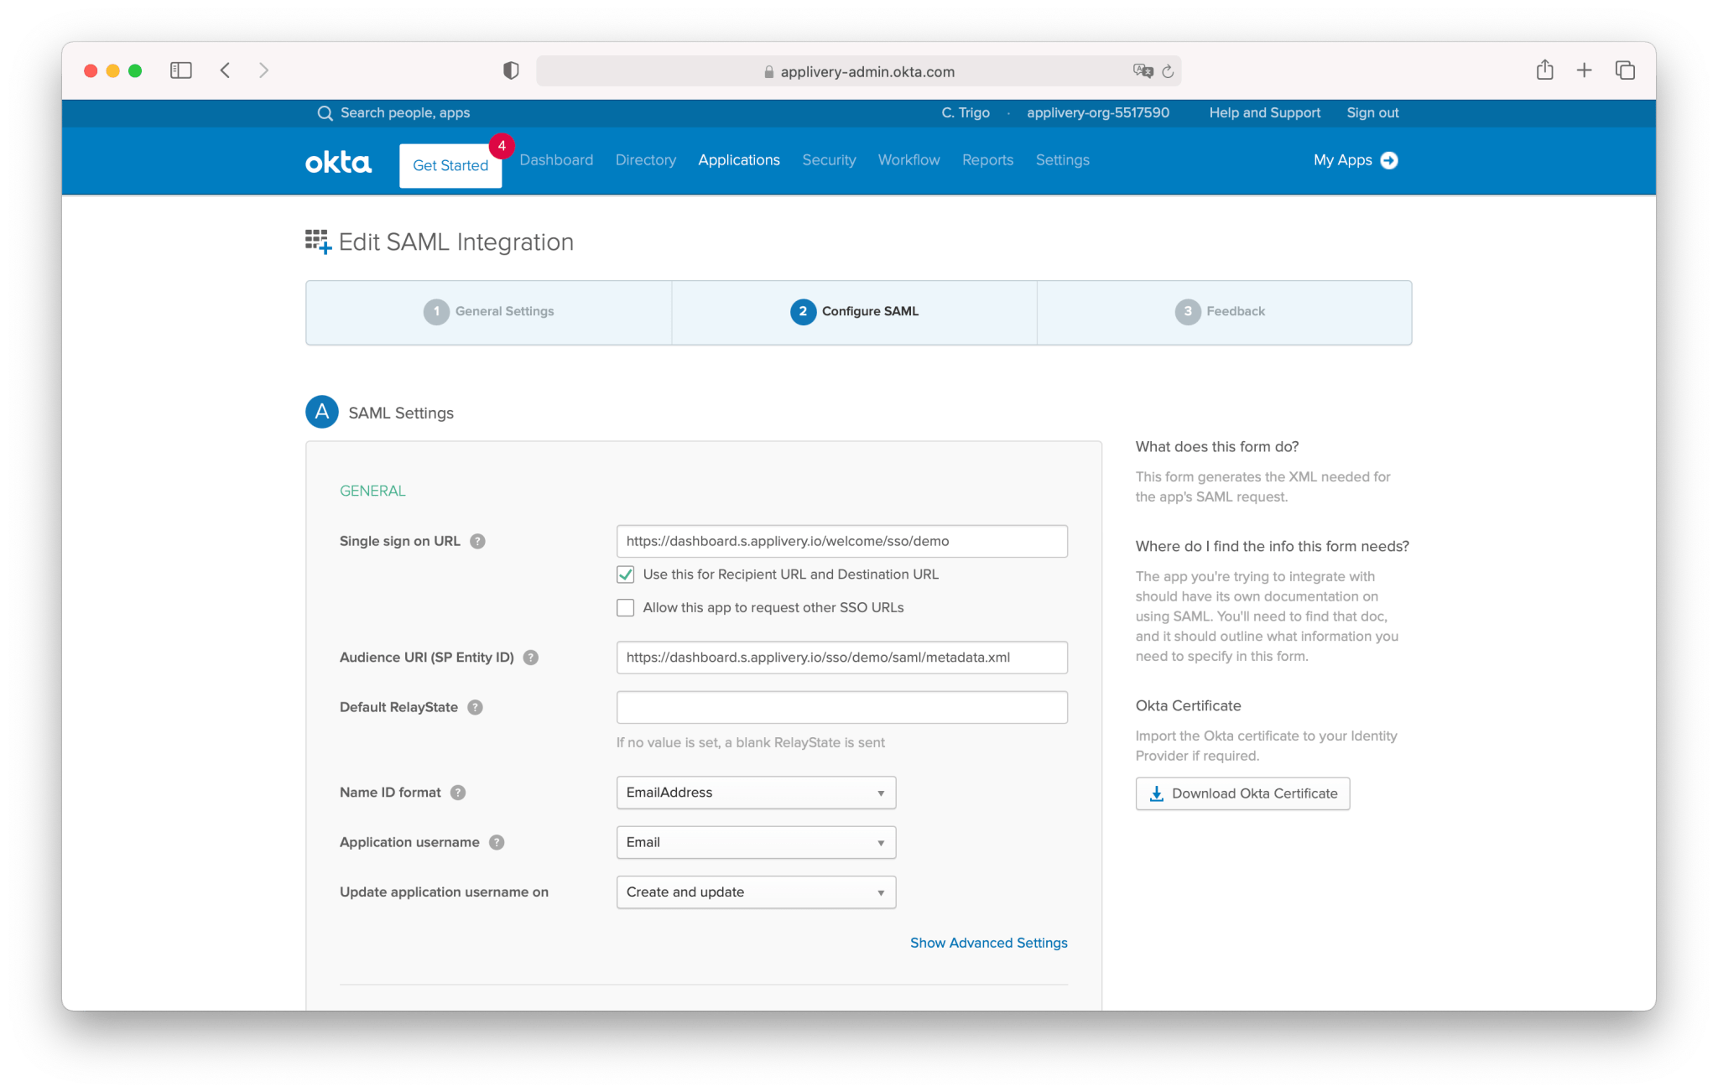Click help icon beside Audience URI label
The width and height of the screenshot is (1718, 1092).
point(530,658)
